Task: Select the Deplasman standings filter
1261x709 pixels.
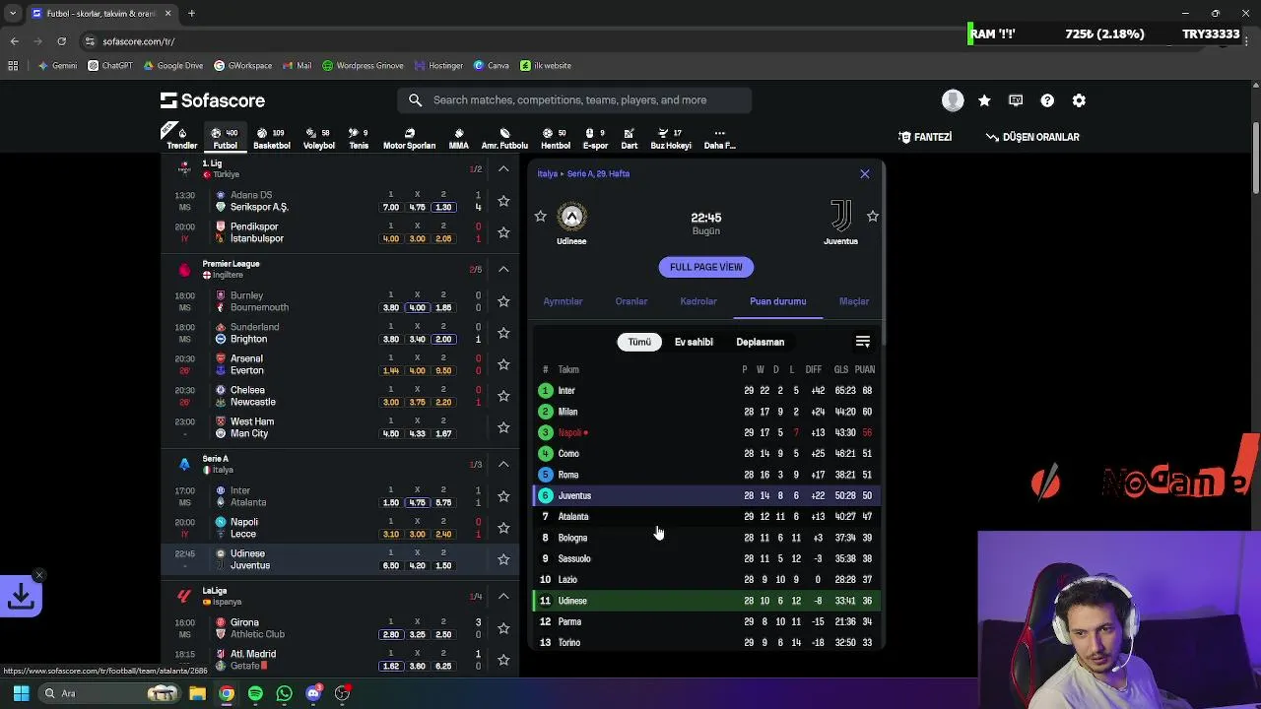Action: [x=761, y=342]
